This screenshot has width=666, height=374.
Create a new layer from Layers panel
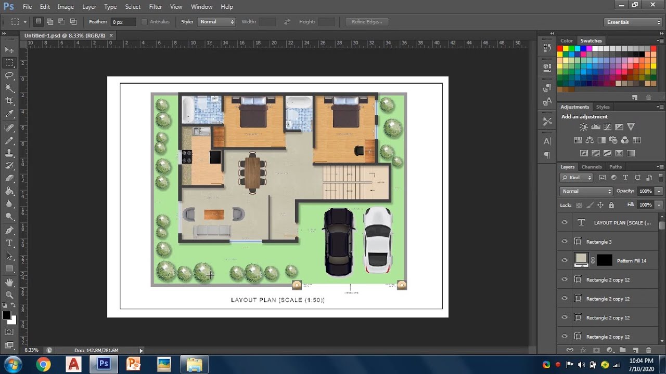(635, 350)
